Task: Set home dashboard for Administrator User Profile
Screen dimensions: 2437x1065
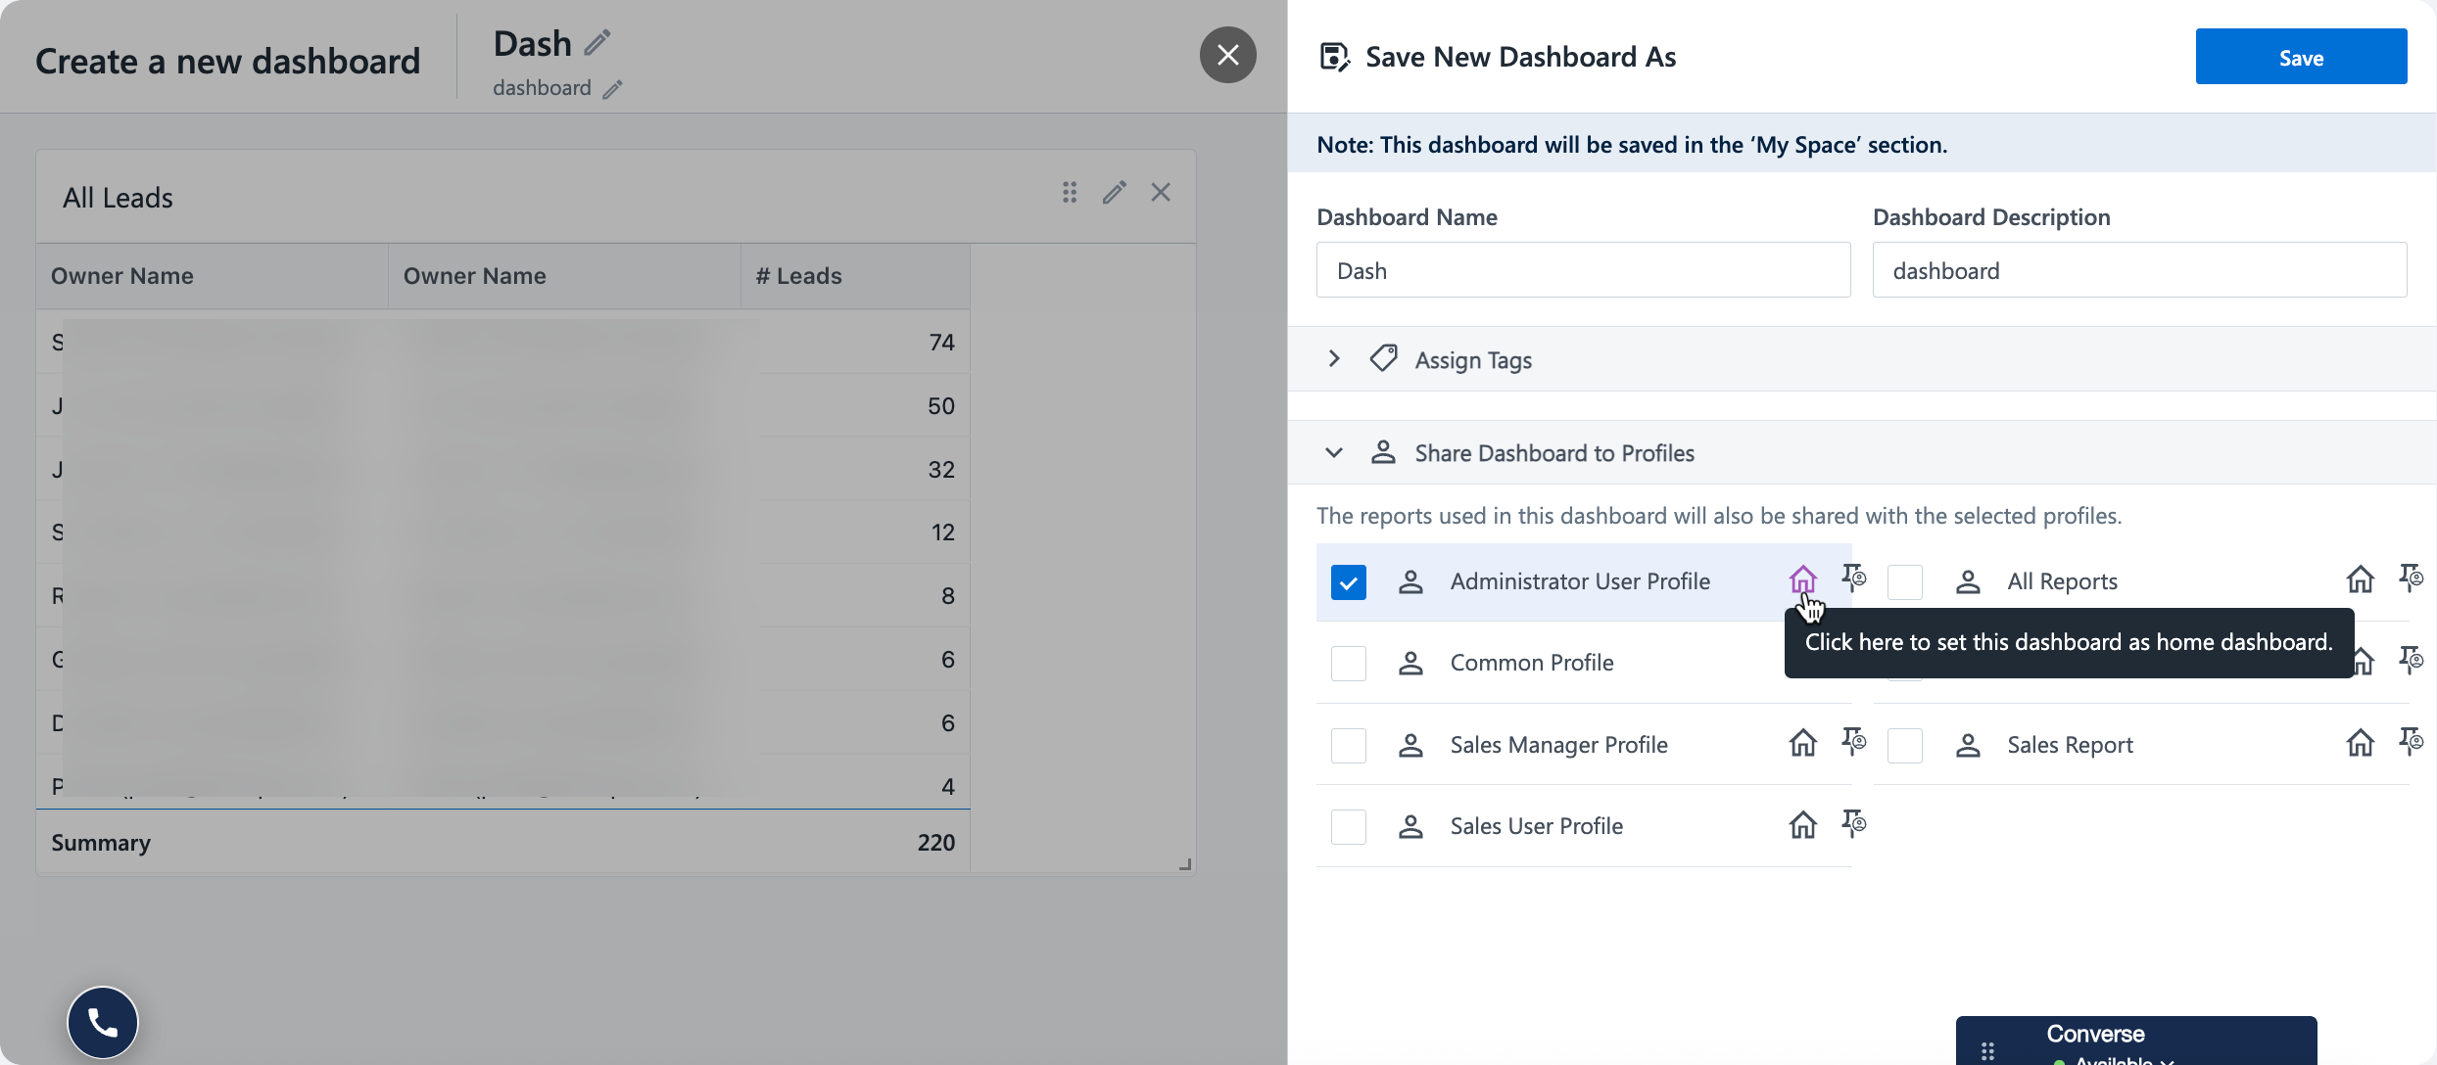Action: point(1803,579)
